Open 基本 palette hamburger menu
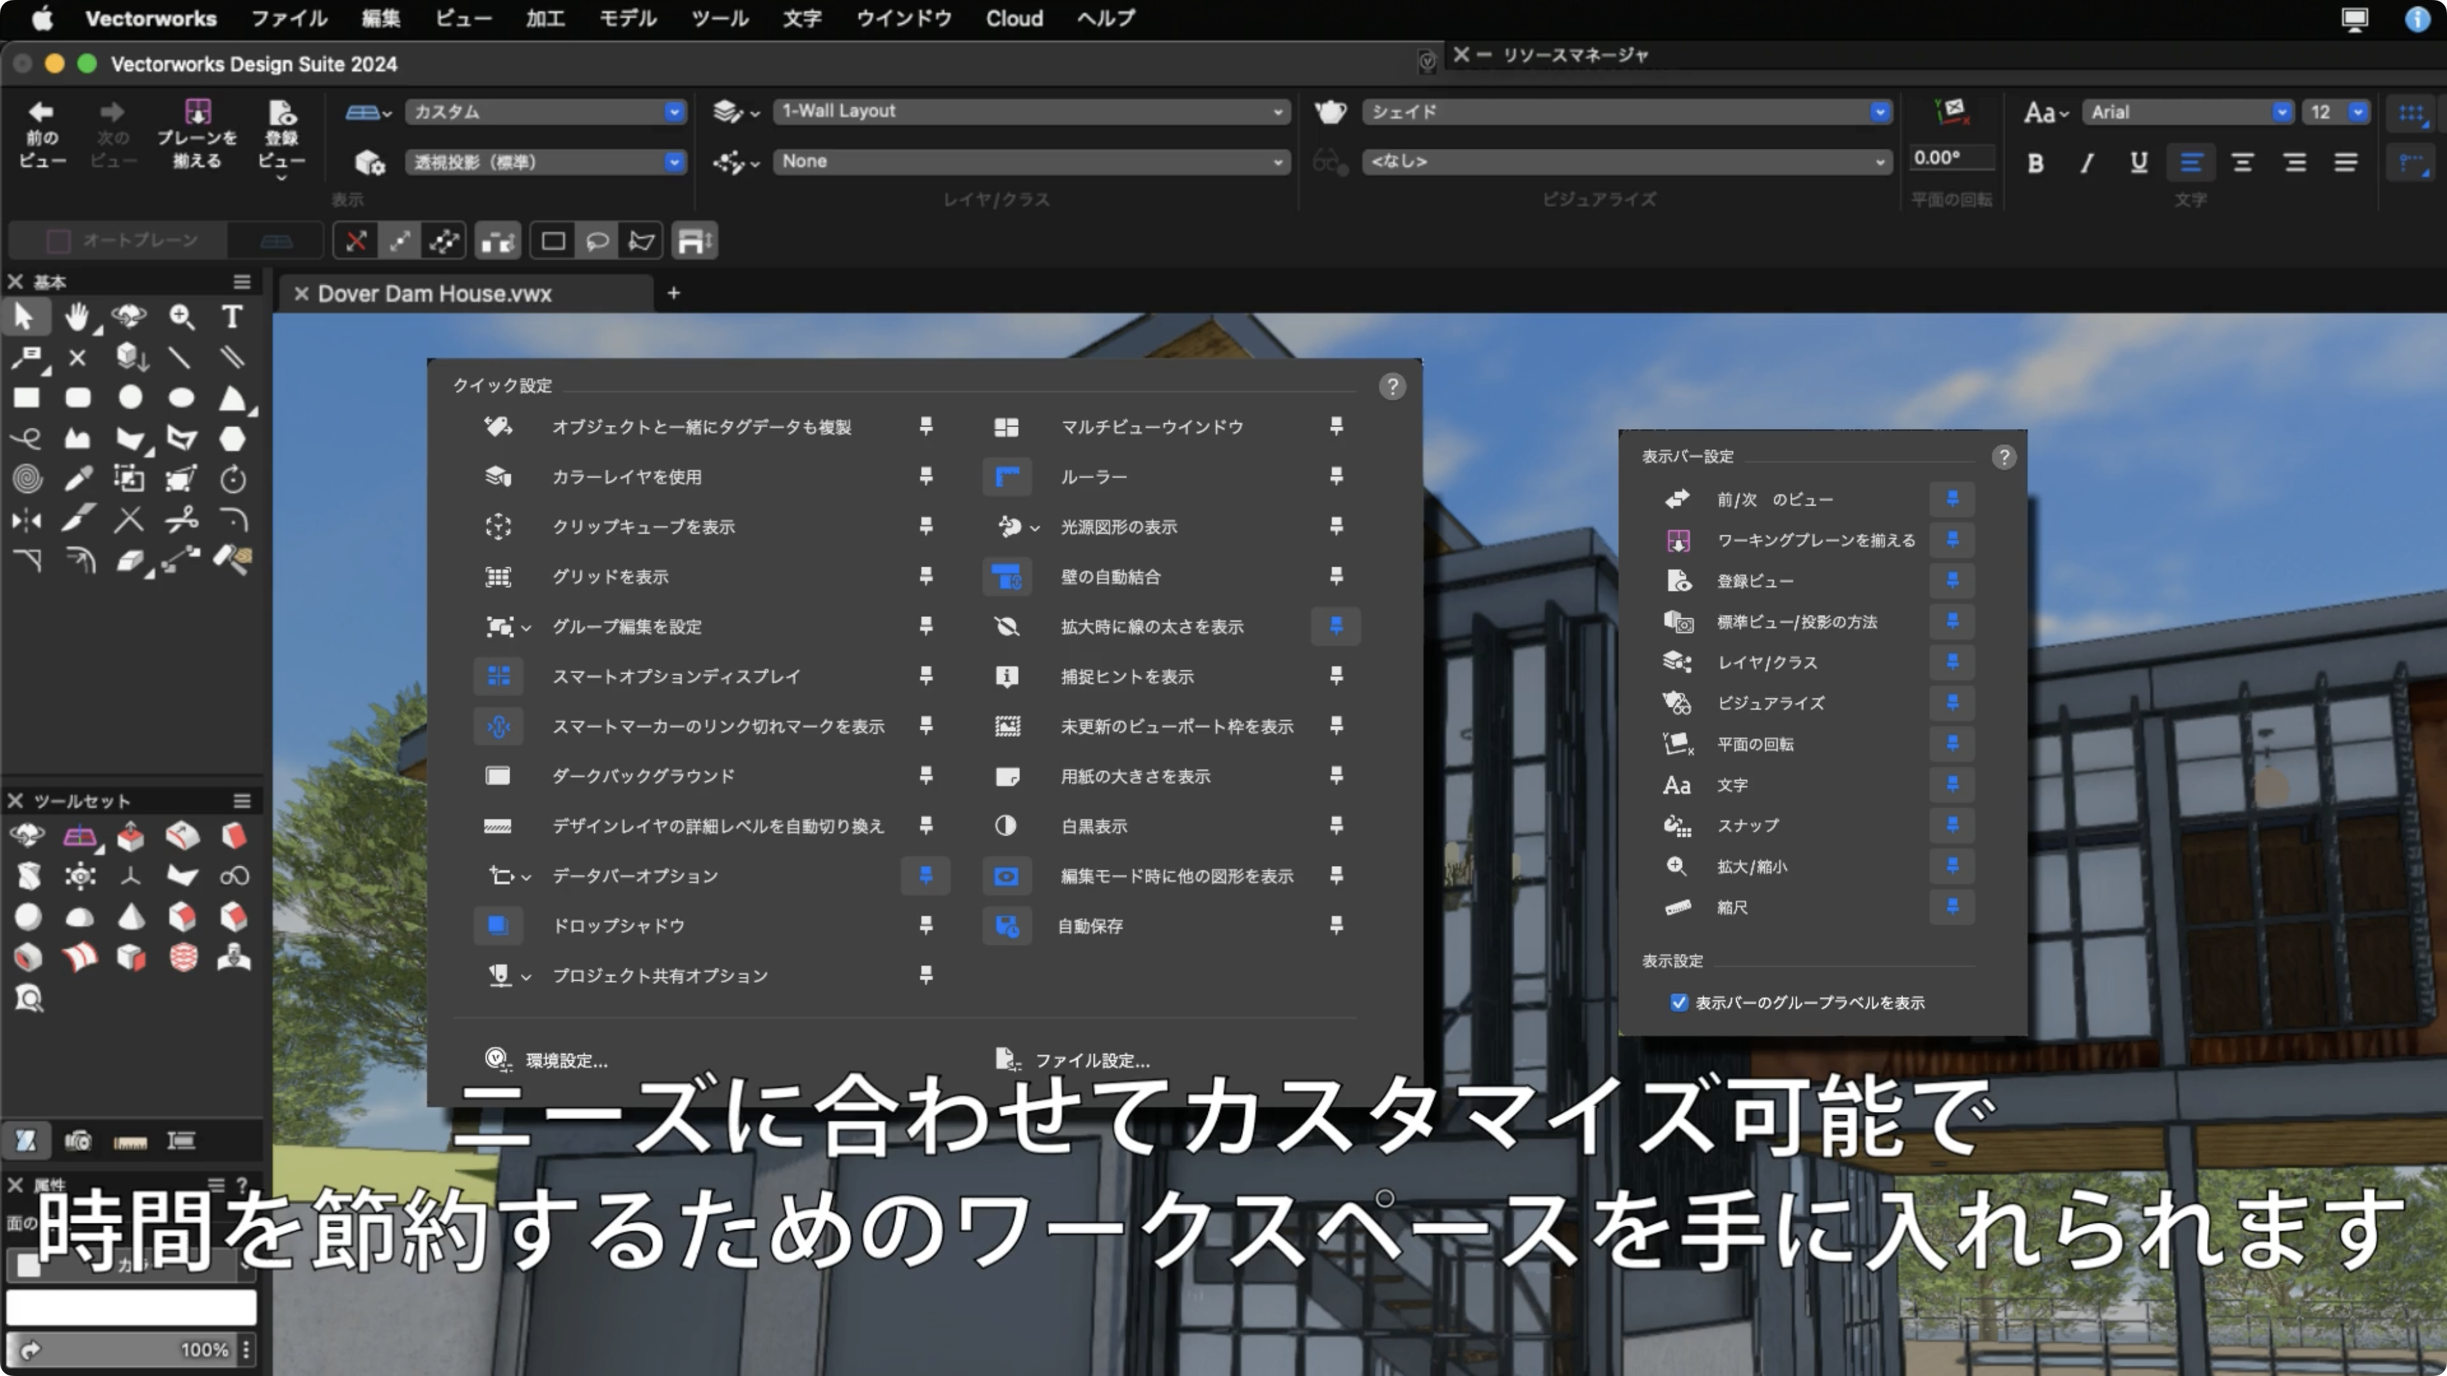Screen dimensions: 2447x1376 coord(242,282)
